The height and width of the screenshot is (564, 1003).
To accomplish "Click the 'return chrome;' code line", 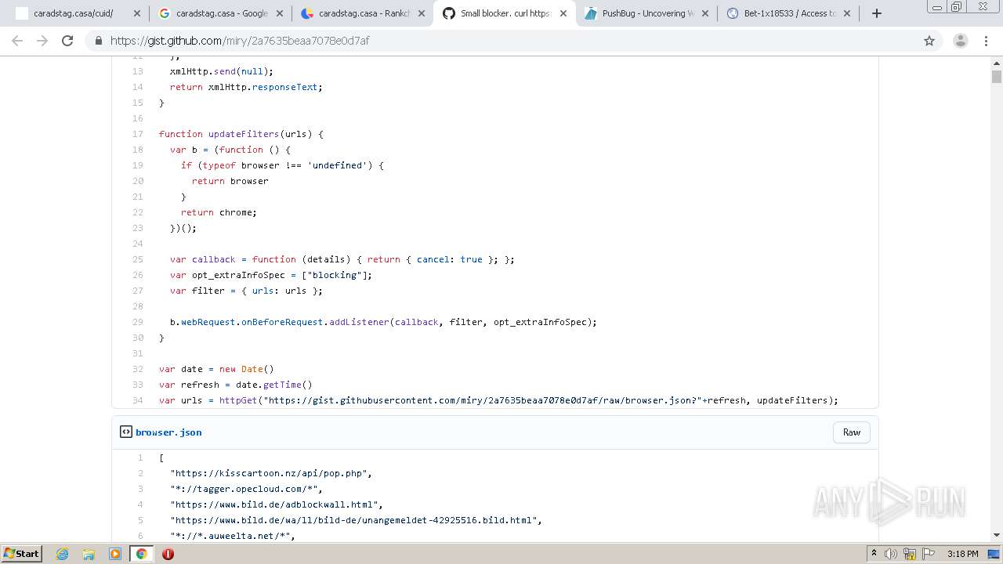I will (x=219, y=212).
